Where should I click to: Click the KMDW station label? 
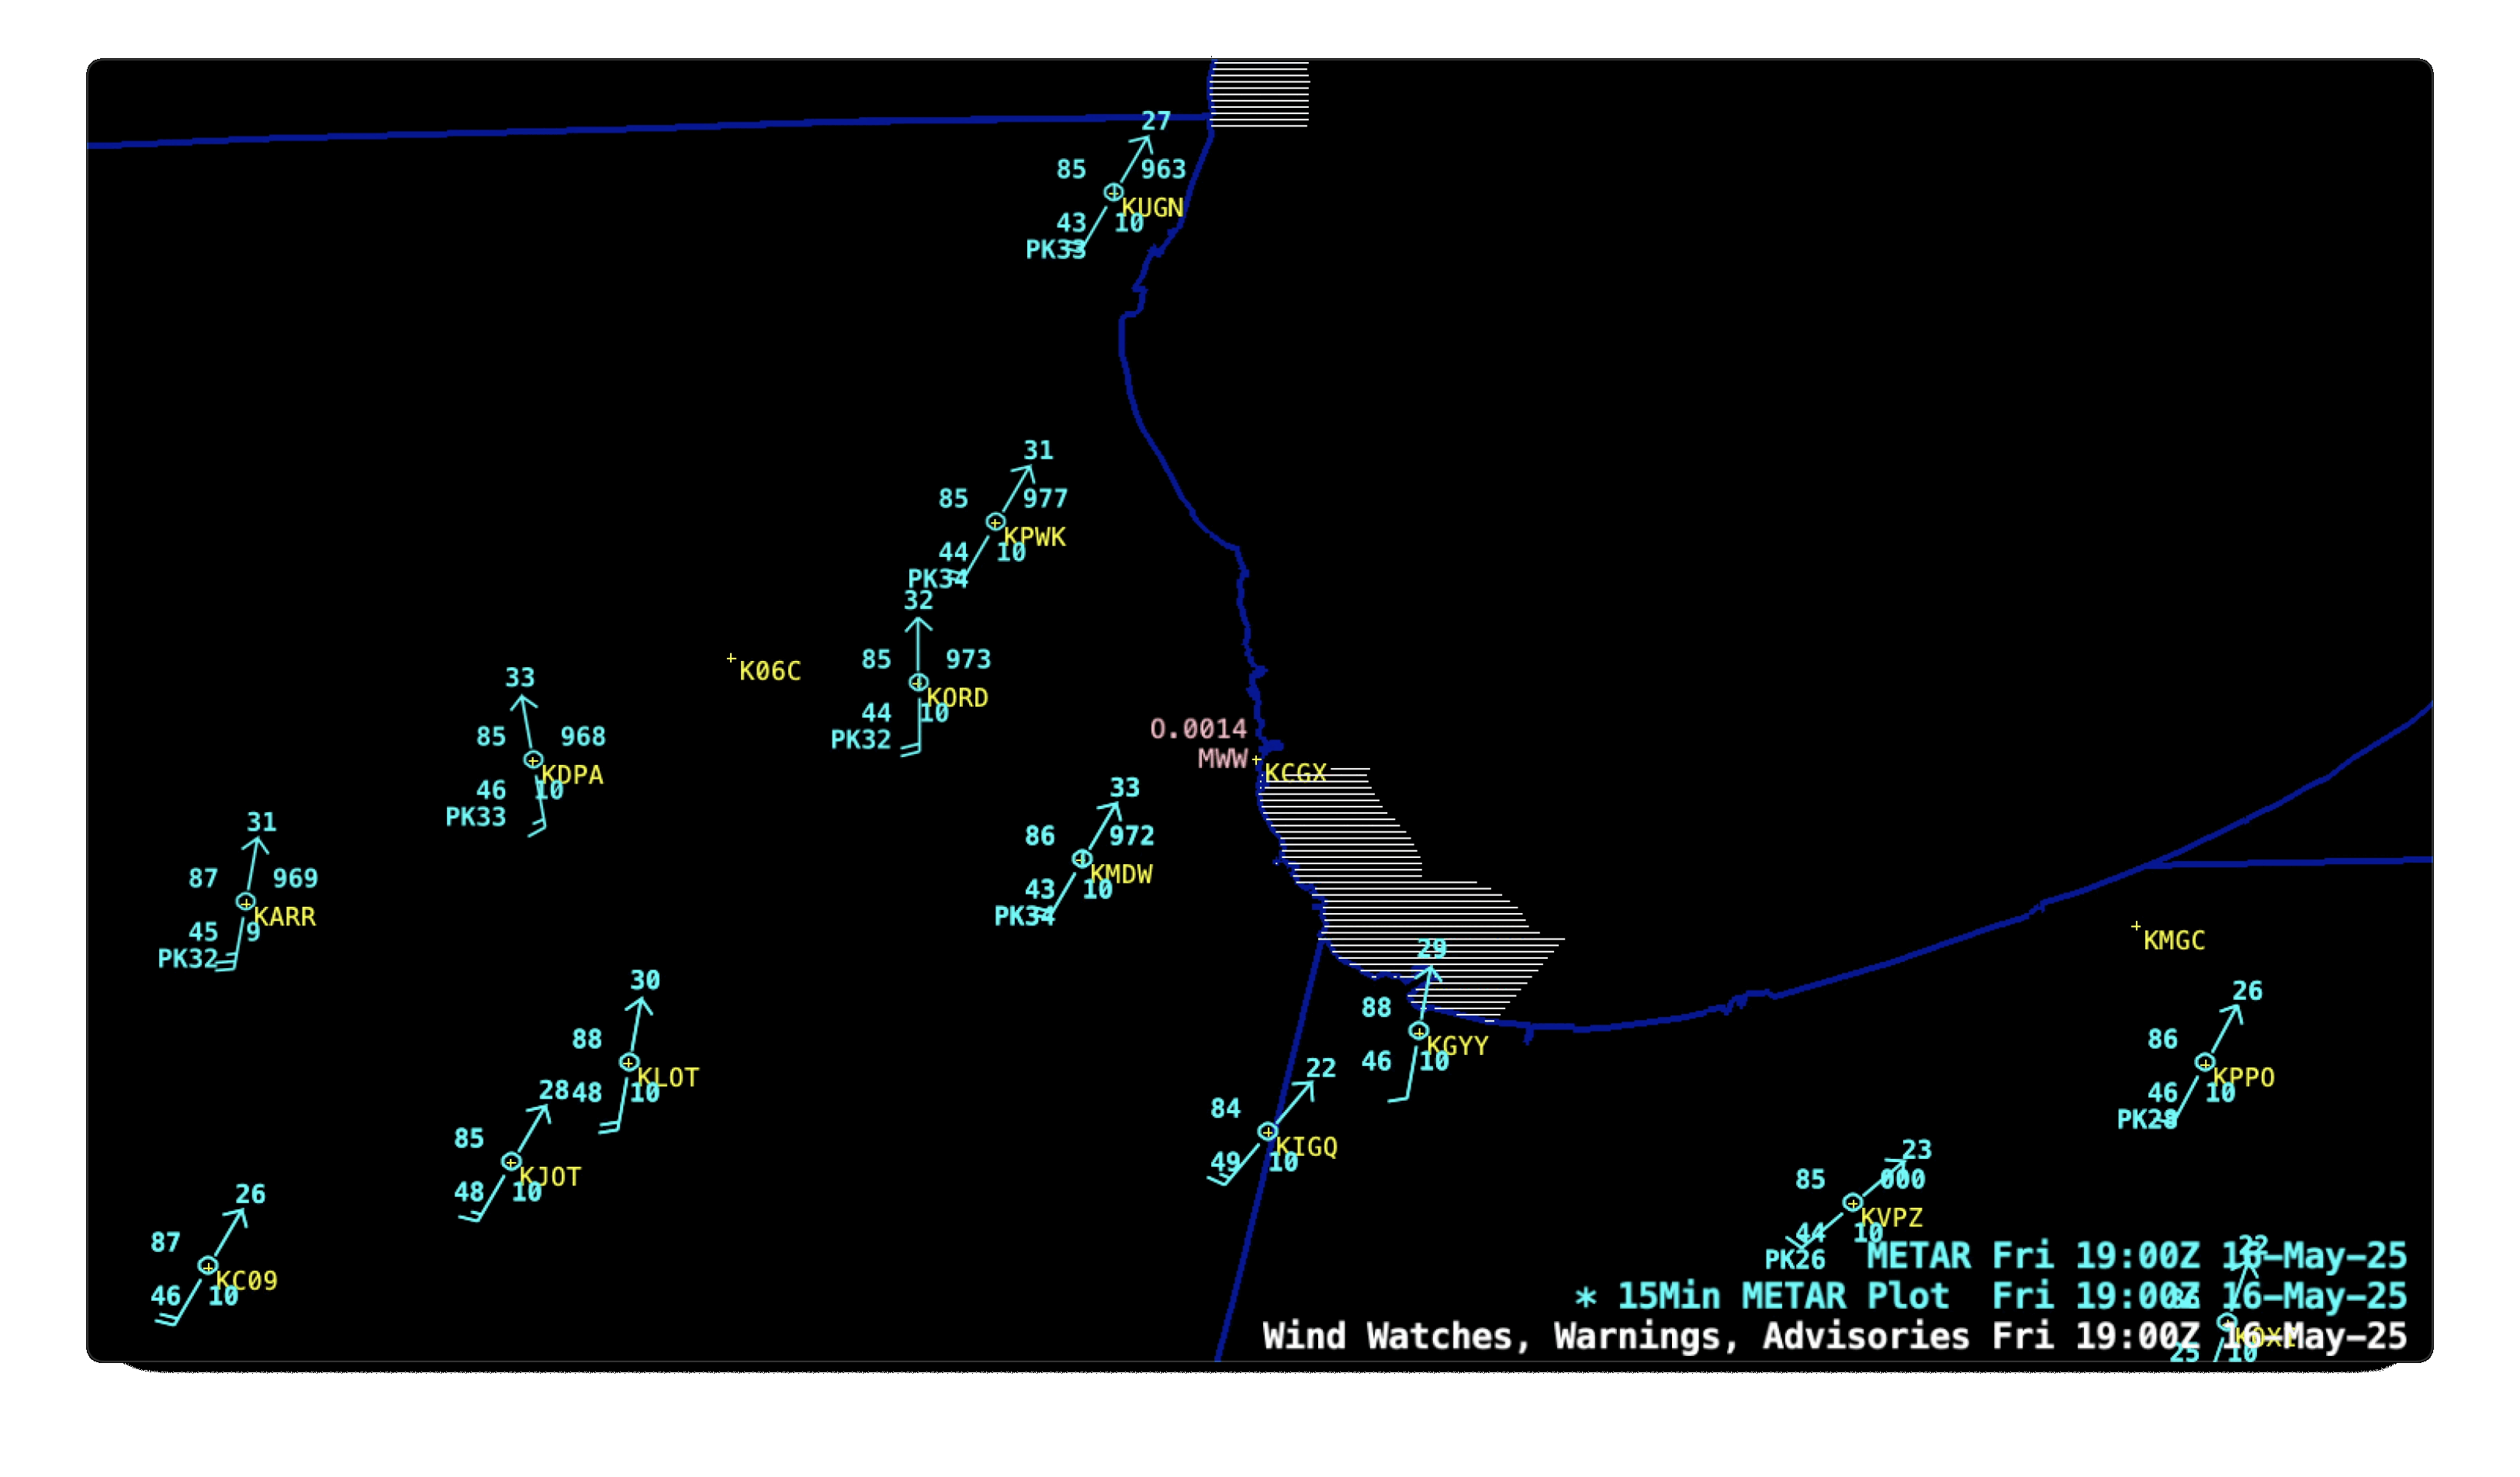pos(1121,875)
